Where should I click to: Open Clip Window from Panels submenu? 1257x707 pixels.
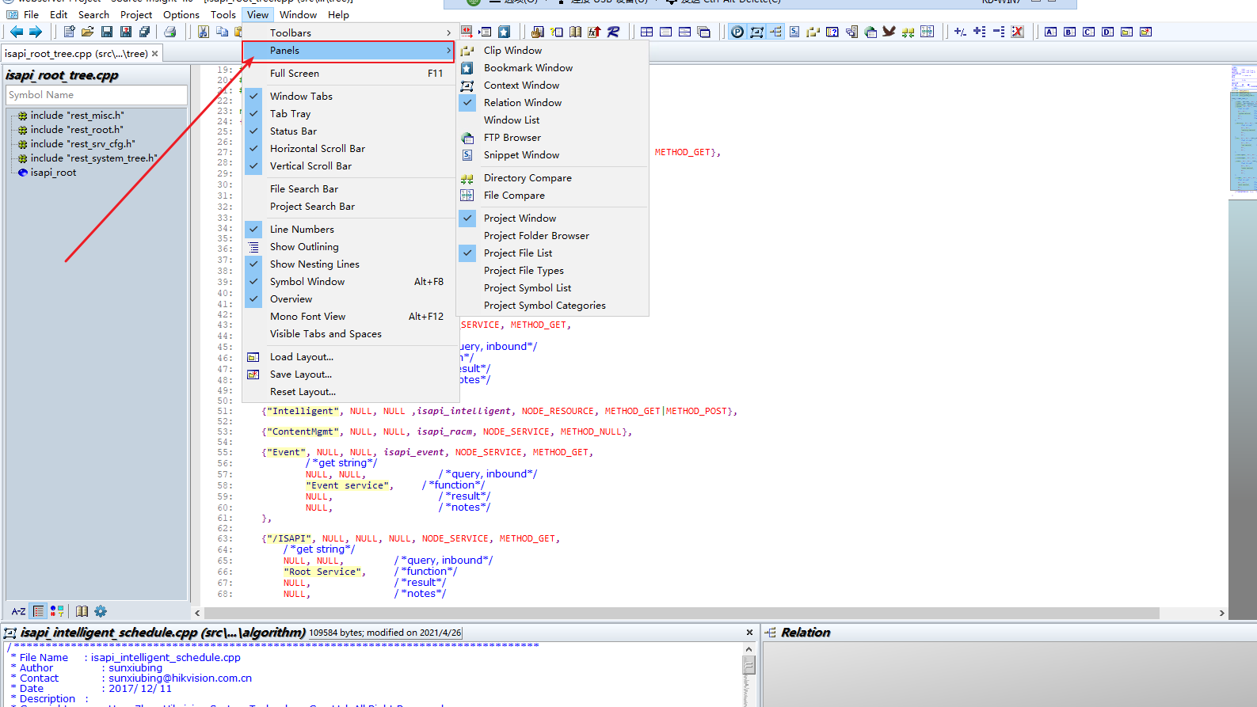[552, 50]
